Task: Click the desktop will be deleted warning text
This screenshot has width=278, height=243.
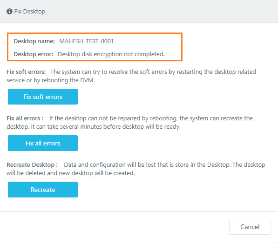Action: [x=71, y=173]
